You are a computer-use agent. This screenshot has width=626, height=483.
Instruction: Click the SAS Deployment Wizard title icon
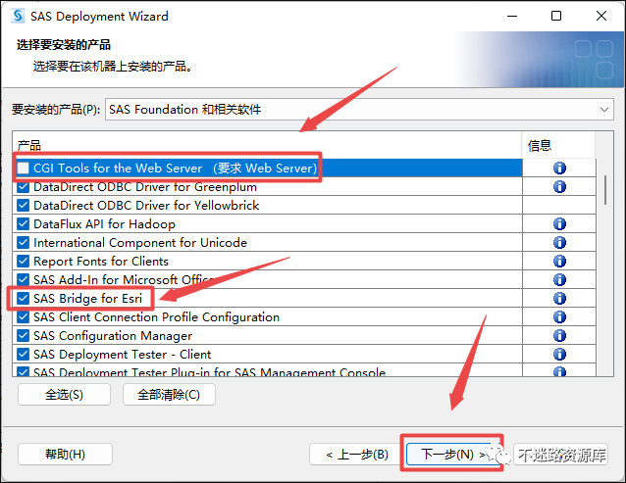pos(18,16)
